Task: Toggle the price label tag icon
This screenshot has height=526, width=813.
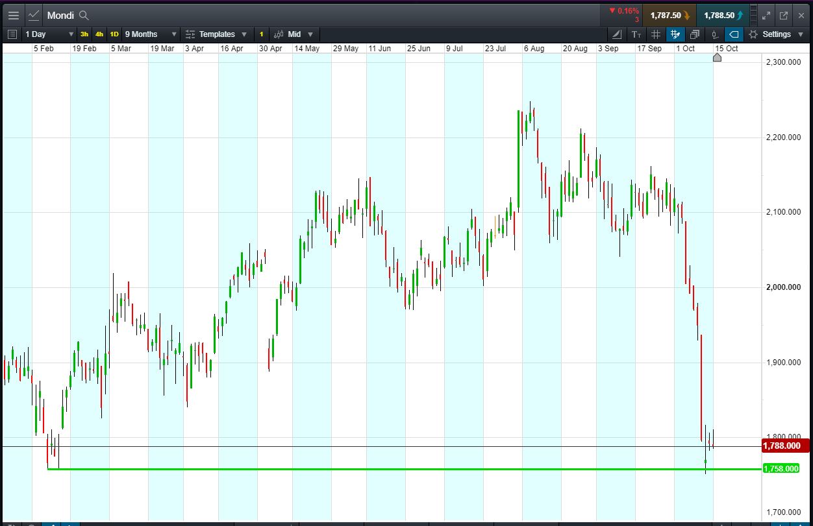Action: [x=734, y=34]
